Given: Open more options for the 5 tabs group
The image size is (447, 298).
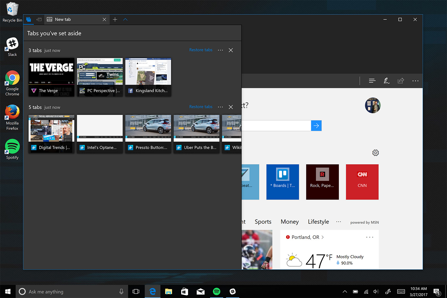Looking at the screenshot, I should point(221,107).
